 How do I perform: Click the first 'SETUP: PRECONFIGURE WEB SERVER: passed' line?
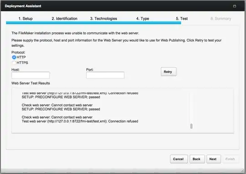click(61, 97)
